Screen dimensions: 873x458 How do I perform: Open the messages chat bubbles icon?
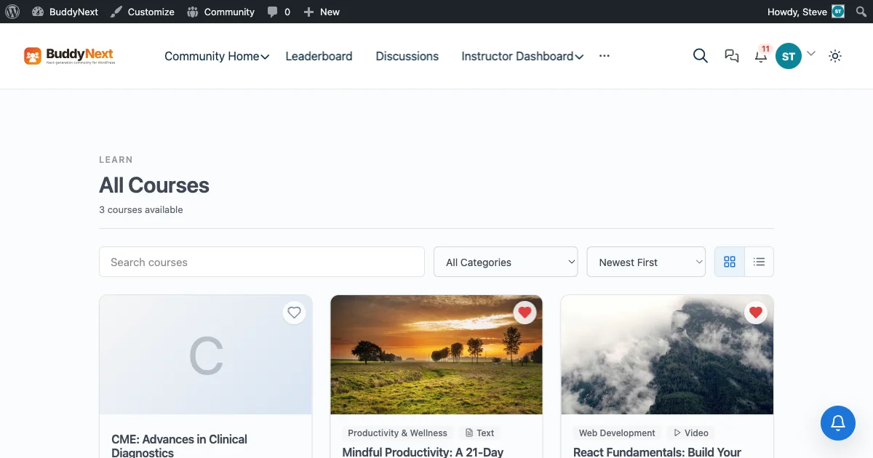[732, 56]
